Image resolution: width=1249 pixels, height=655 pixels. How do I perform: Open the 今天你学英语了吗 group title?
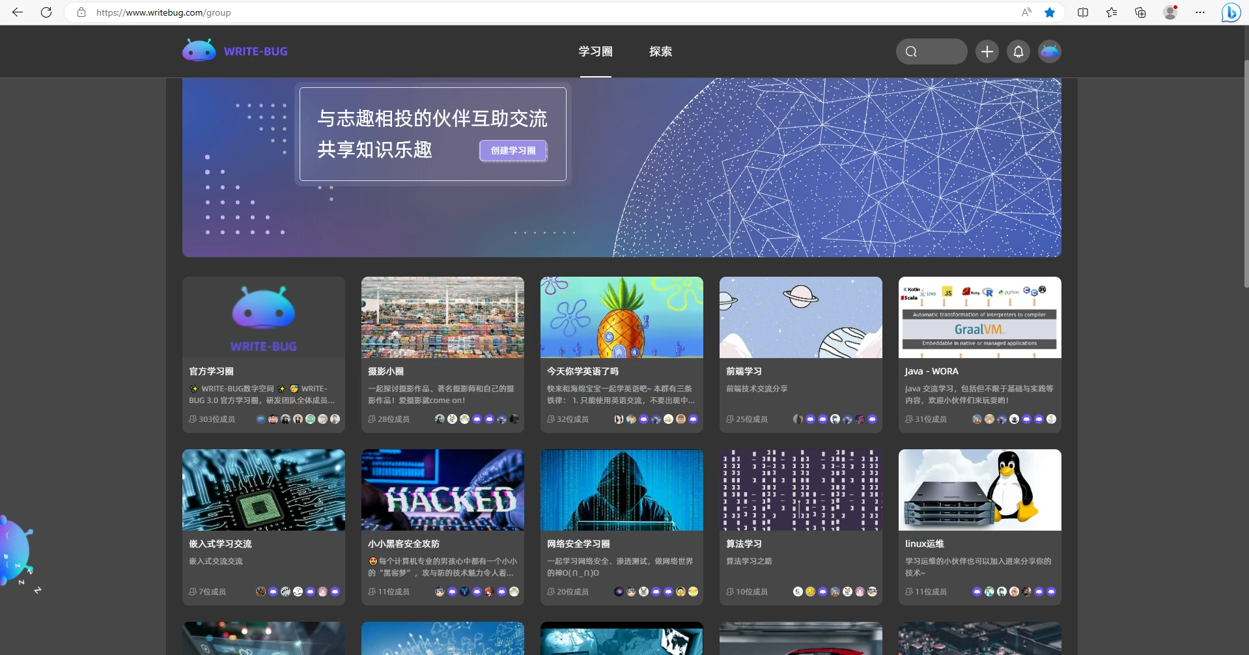coord(583,371)
